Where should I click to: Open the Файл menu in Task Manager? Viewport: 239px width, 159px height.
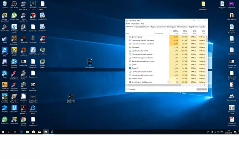point(128,24)
